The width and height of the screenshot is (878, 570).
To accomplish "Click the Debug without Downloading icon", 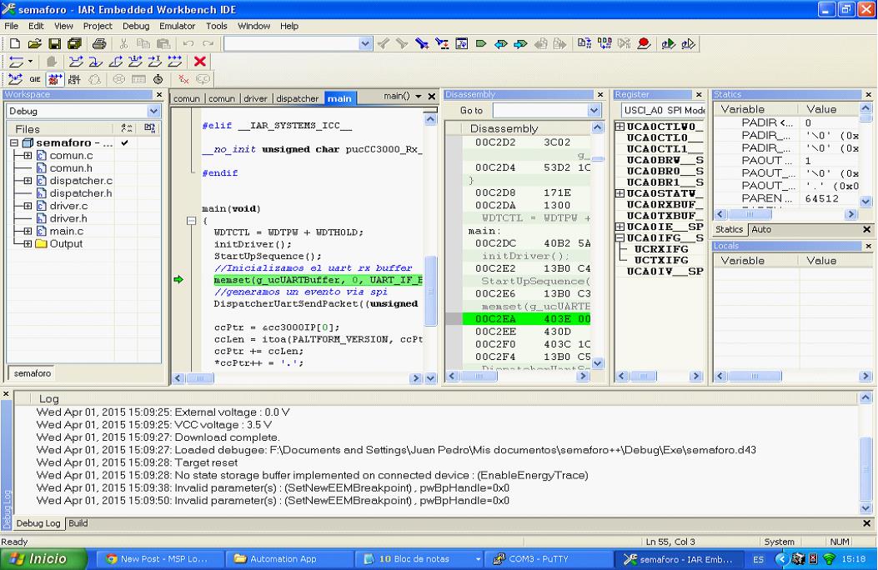I will 688,43.
